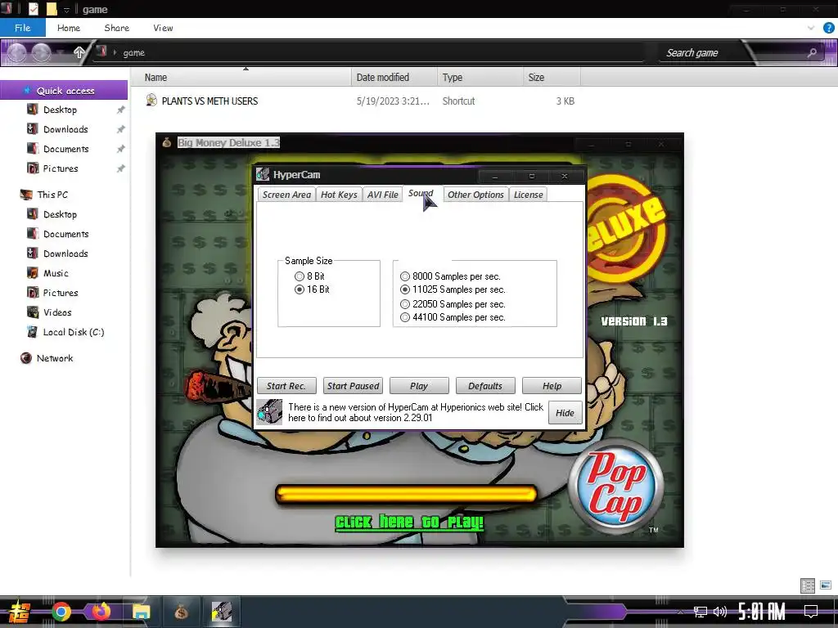This screenshot has height=628, width=838.
Task: Open HyperCam Help
Action: 552,386
